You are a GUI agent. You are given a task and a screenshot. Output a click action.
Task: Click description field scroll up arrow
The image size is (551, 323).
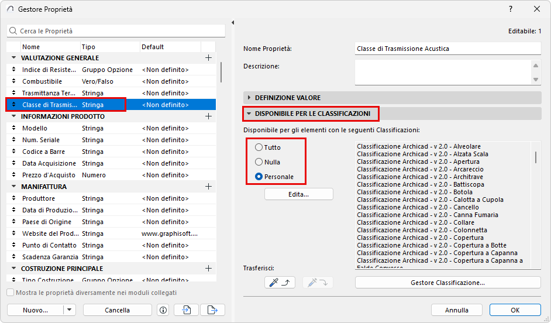[536, 66]
